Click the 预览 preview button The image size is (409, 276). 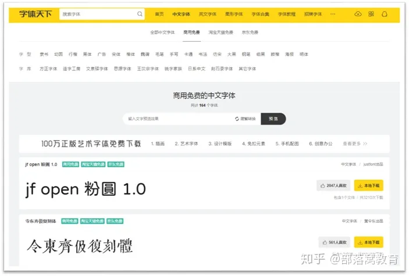pos(273,119)
